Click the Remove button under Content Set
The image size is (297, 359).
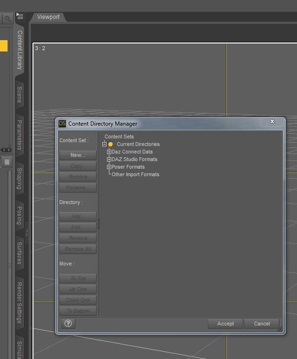tap(78, 177)
